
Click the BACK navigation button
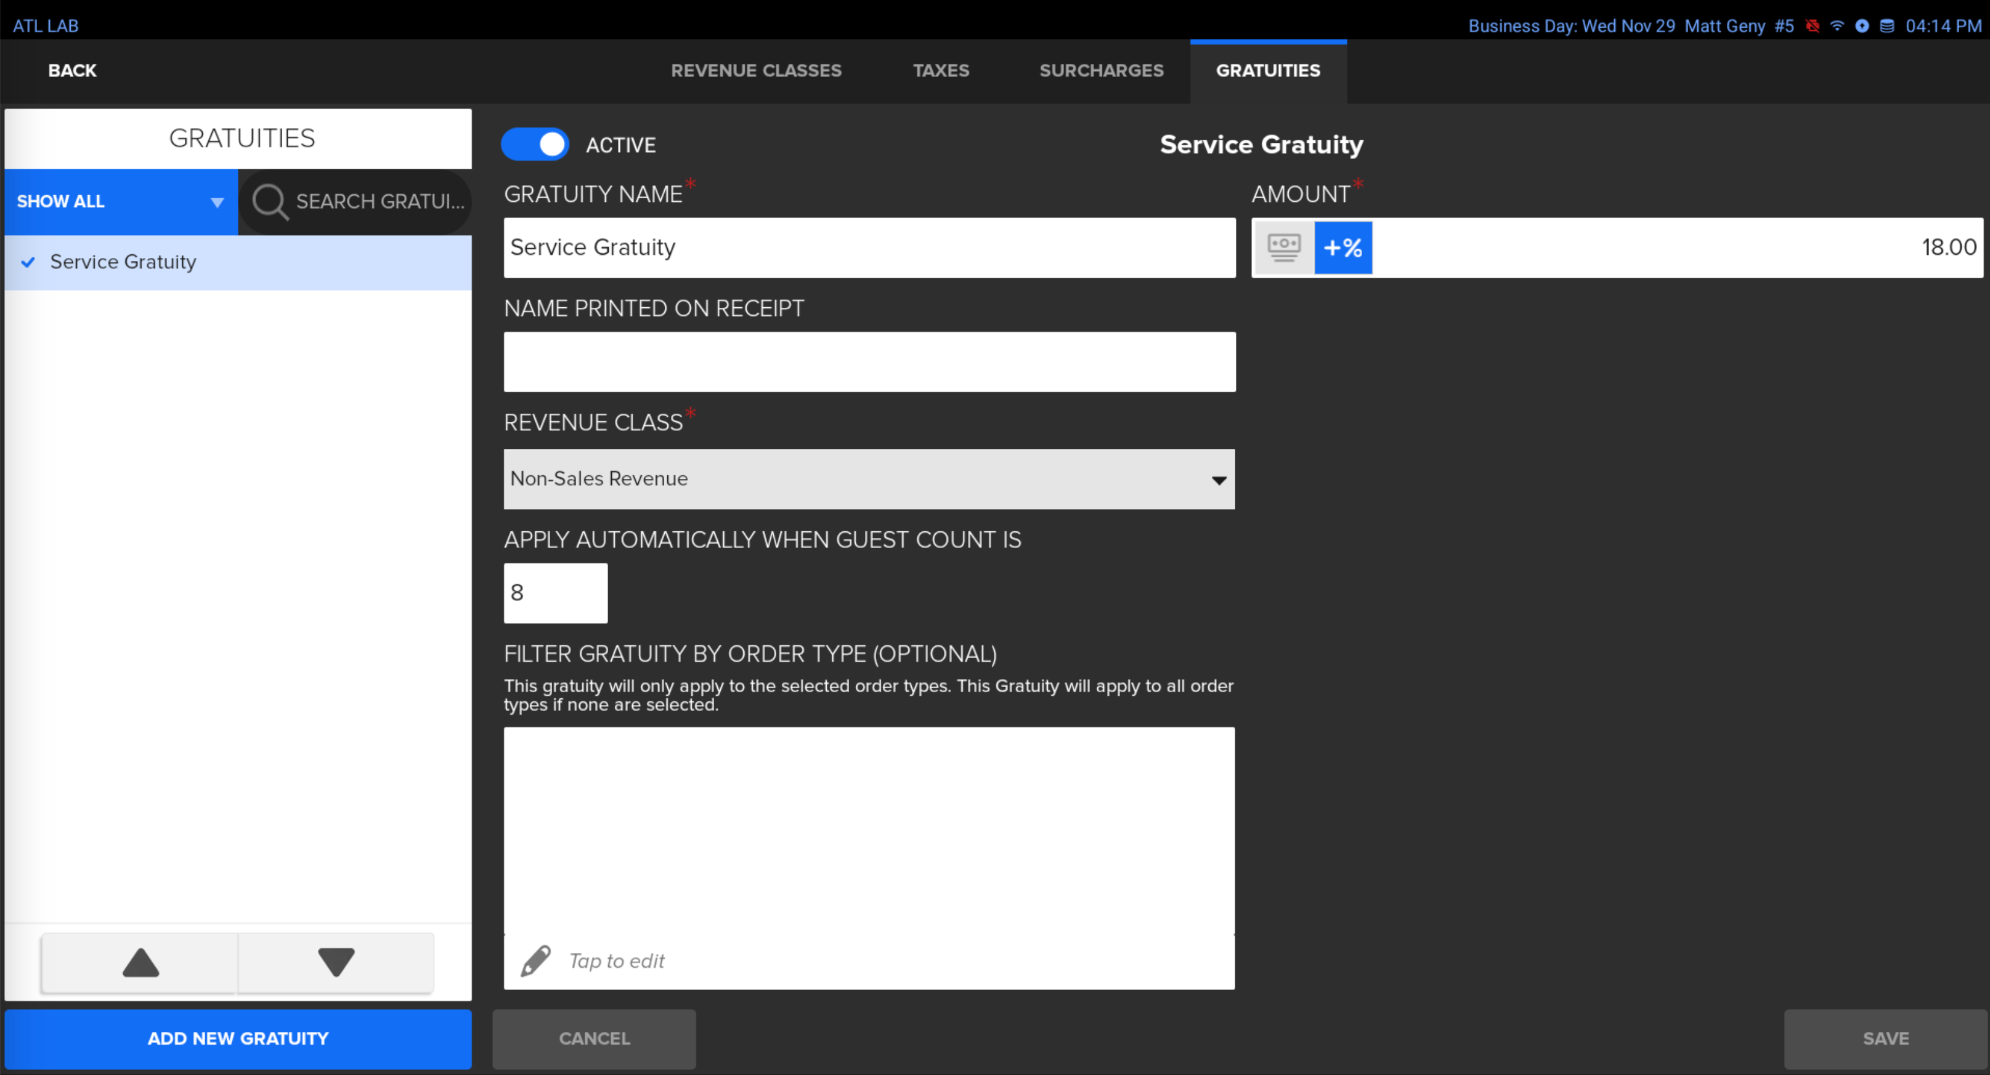[71, 70]
